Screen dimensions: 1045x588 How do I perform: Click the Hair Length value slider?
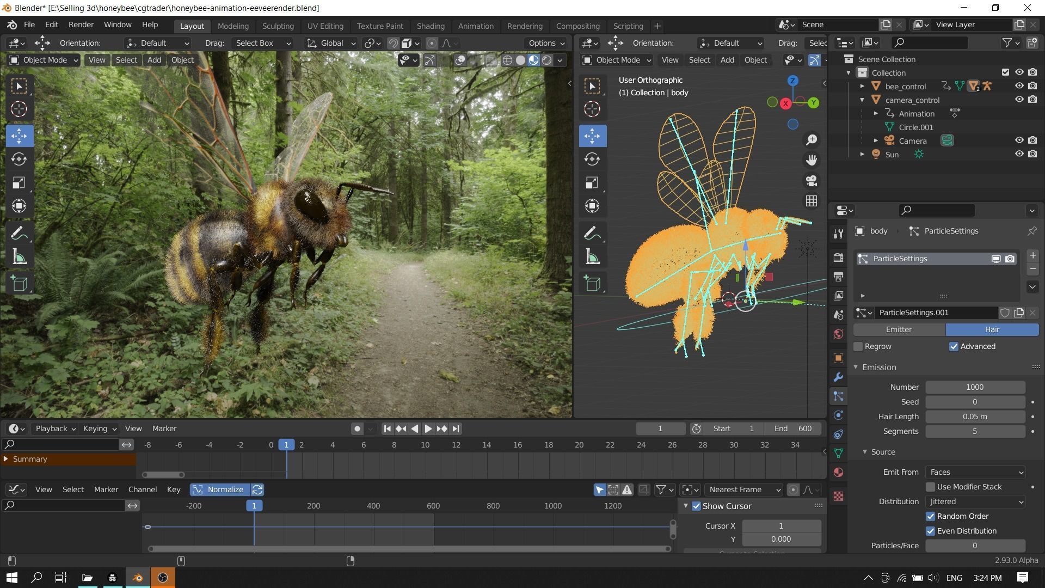tap(975, 416)
